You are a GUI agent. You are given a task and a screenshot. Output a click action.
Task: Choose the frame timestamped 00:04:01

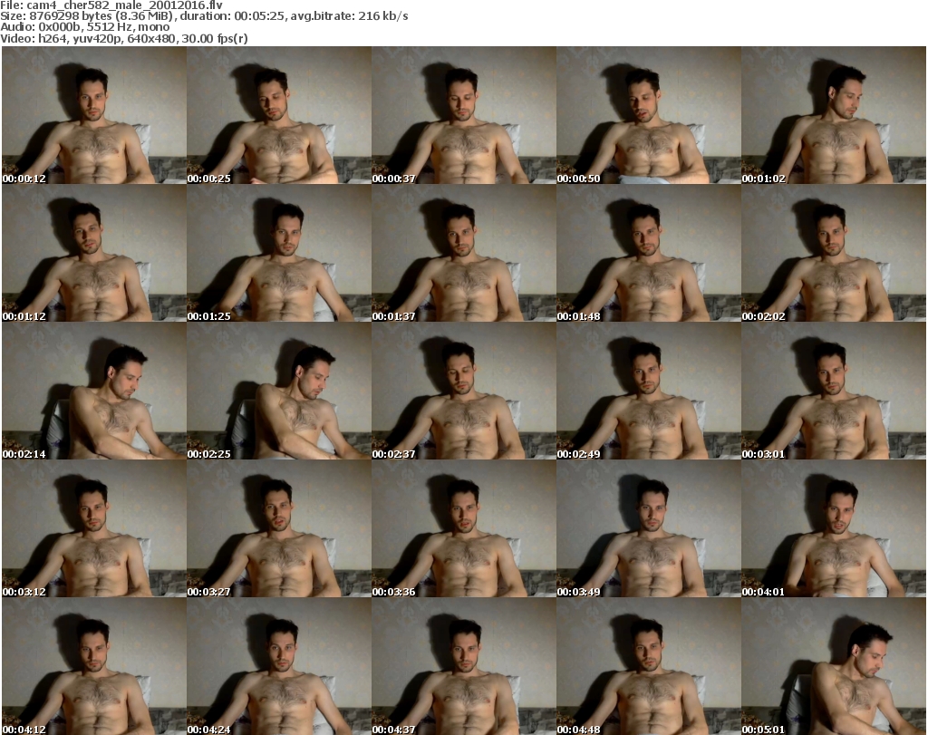(834, 528)
